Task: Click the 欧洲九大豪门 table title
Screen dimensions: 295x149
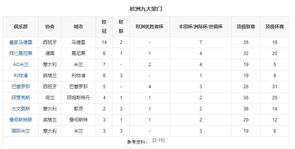Action: tap(146, 9)
